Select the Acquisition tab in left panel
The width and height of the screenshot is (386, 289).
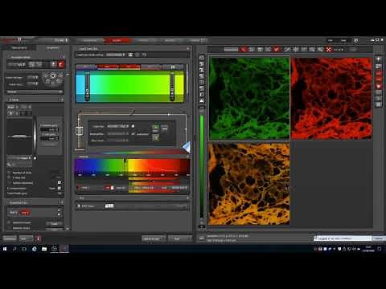pos(52,48)
